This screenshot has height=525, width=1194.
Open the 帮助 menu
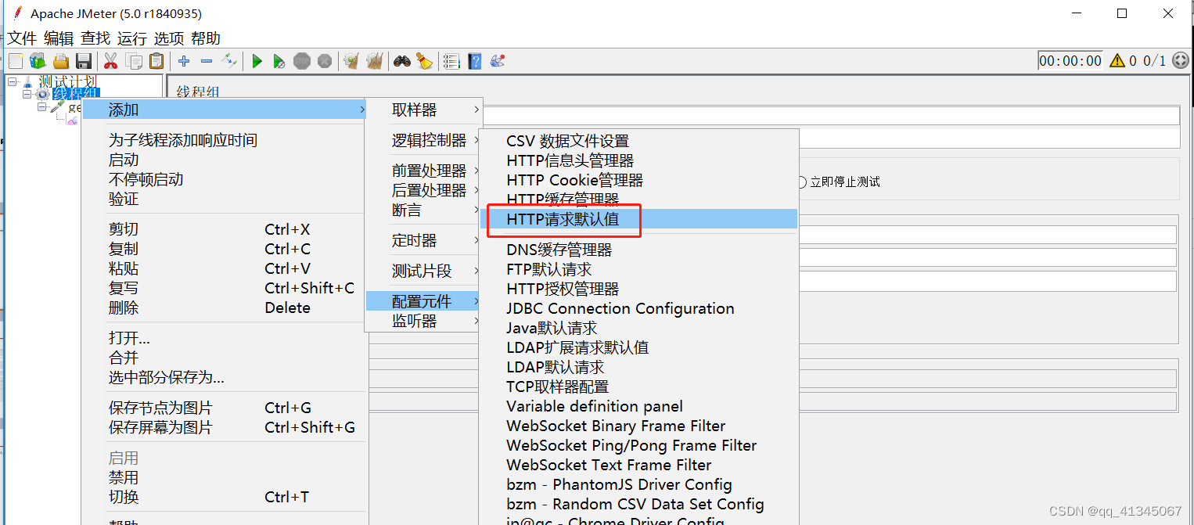pyautogui.click(x=206, y=38)
